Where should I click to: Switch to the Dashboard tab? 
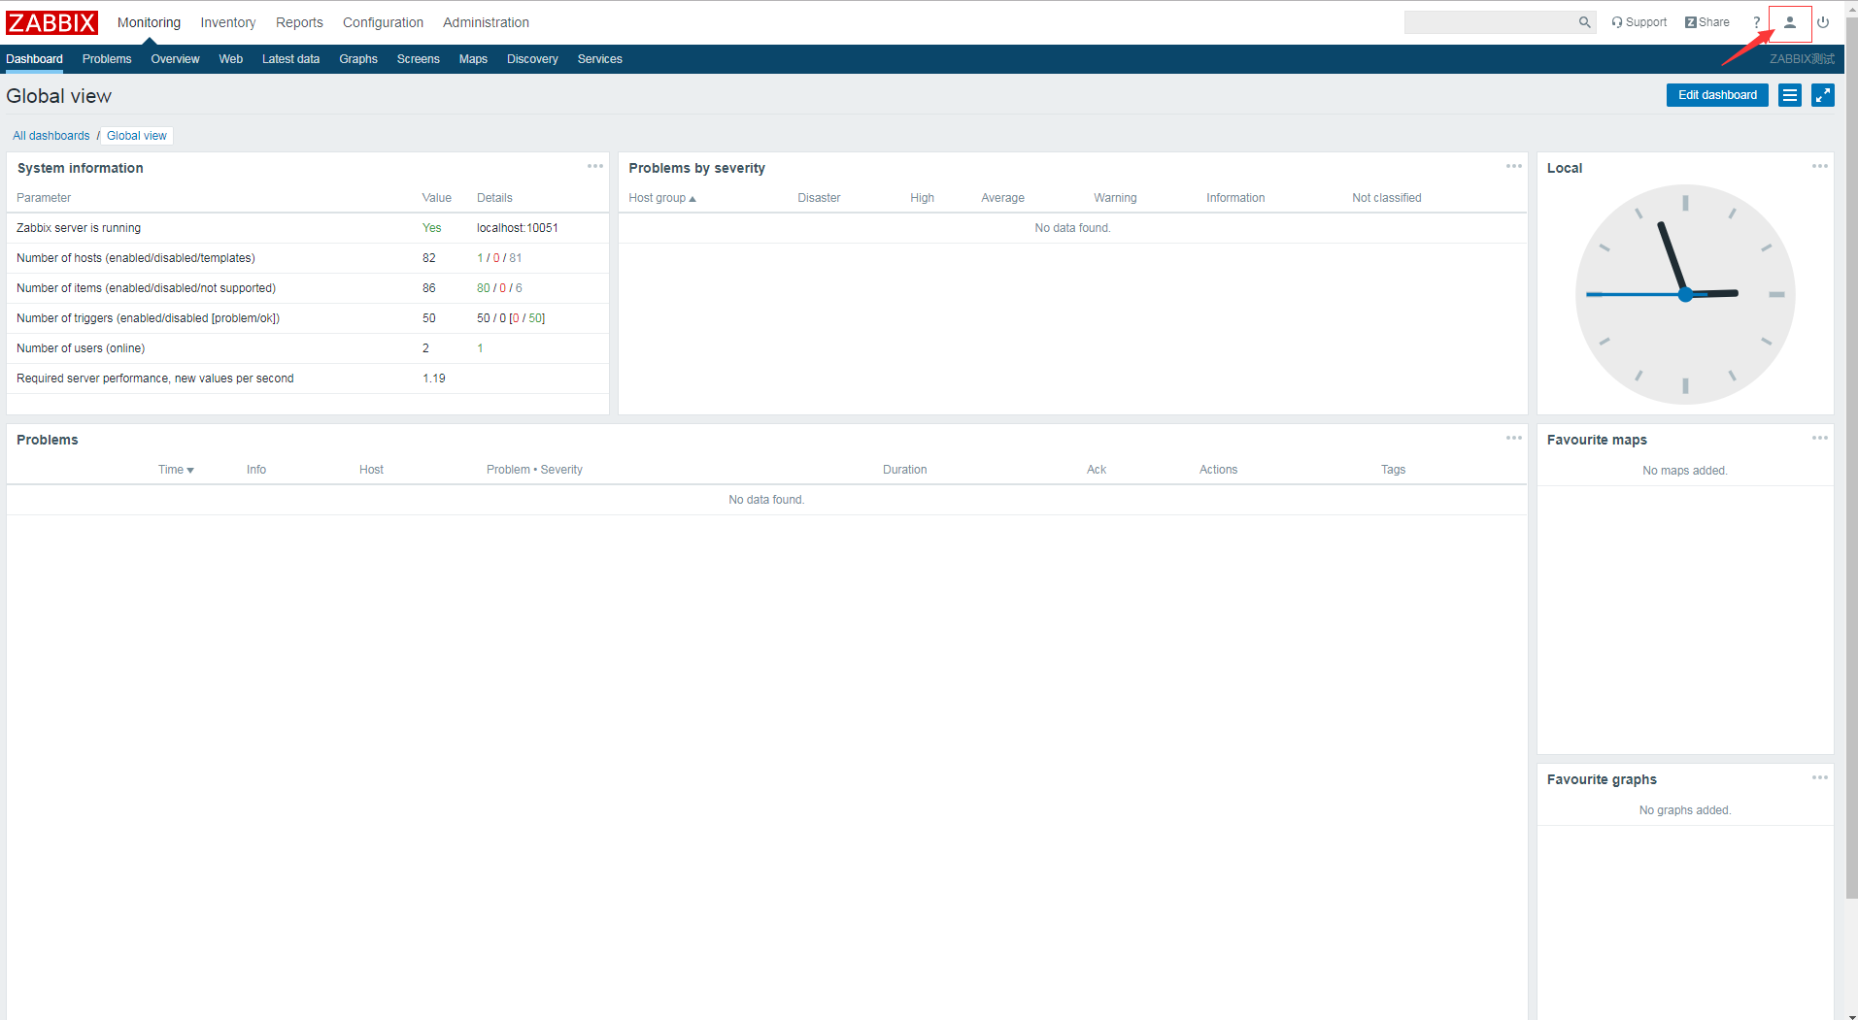[x=35, y=59]
